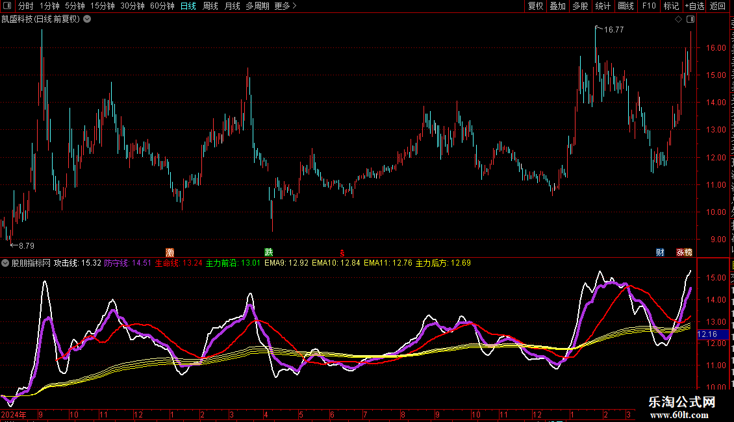This screenshot has width=734, height=422.
Task: Click the EMA11: 12.76 value
Action: point(388,263)
